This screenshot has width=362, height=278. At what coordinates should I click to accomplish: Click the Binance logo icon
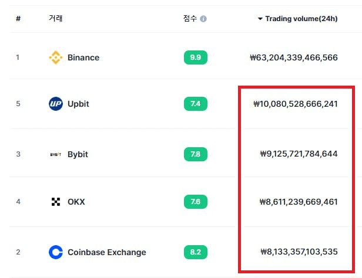(56, 57)
